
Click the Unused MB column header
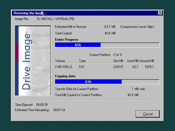tap(147, 61)
